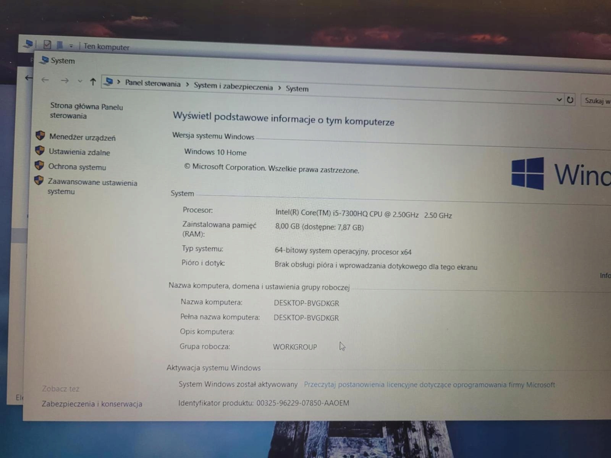Open license terms link Przeczytaj postanowienia licencyjne
Viewport: 611px width, 458px height.
click(x=429, y=385)
